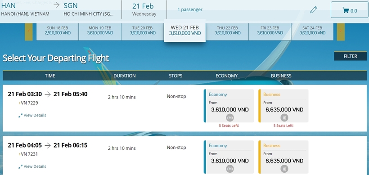Choose Economy fare 3,610,000 VND for 03:30 flight

click(x=229, y=106)
